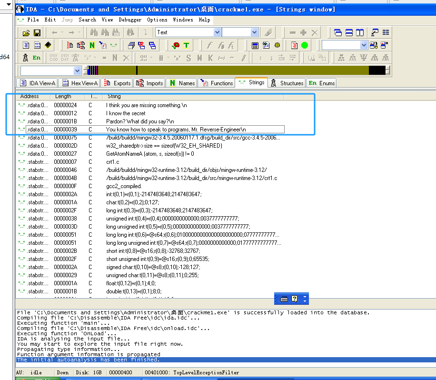Click the green En enums toolbar icon
The width and height of the screenshot is (436, 380).
coord(37,58)
